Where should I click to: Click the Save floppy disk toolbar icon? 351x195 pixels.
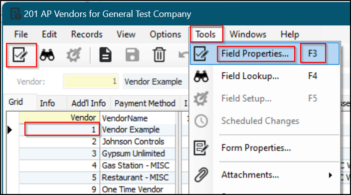(132, 55)
